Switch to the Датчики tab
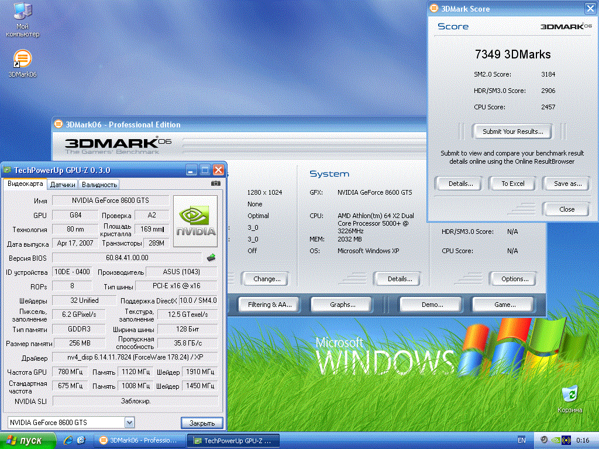 (x=63, y=184)
